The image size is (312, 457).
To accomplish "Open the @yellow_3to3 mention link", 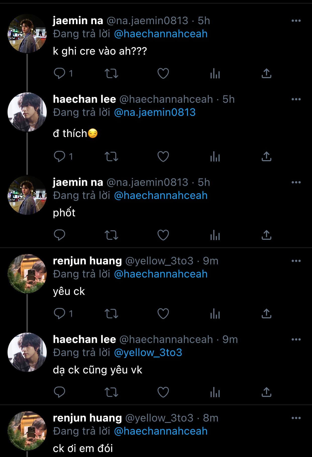I will coord(148,353).
